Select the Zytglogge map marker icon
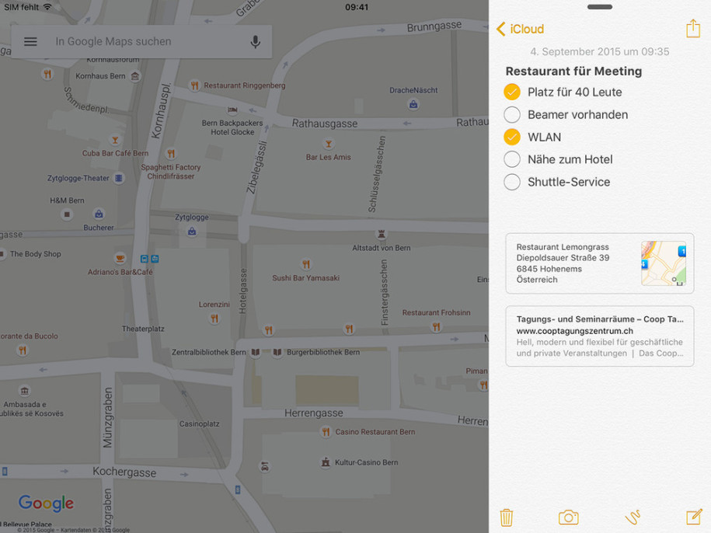711x533 pixels. click(x=192, y=232)
